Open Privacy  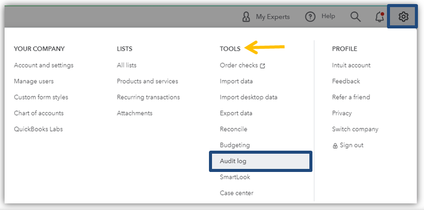(342, 113)
